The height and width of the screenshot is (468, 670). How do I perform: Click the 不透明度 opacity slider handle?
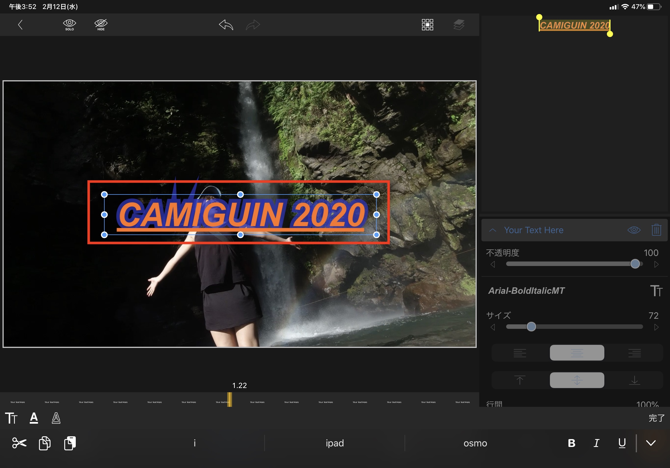(635, 264)
